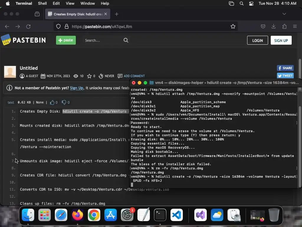The image size is (302, 227).
Task: Open Firefox View recent browsing icon
Action: click(x=37, y=14)
